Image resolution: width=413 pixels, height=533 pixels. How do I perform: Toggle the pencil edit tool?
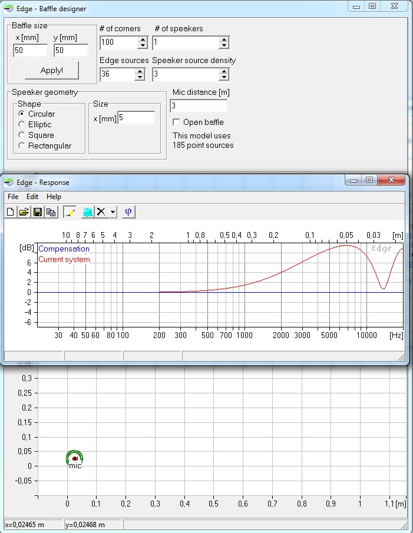[70, 212]
